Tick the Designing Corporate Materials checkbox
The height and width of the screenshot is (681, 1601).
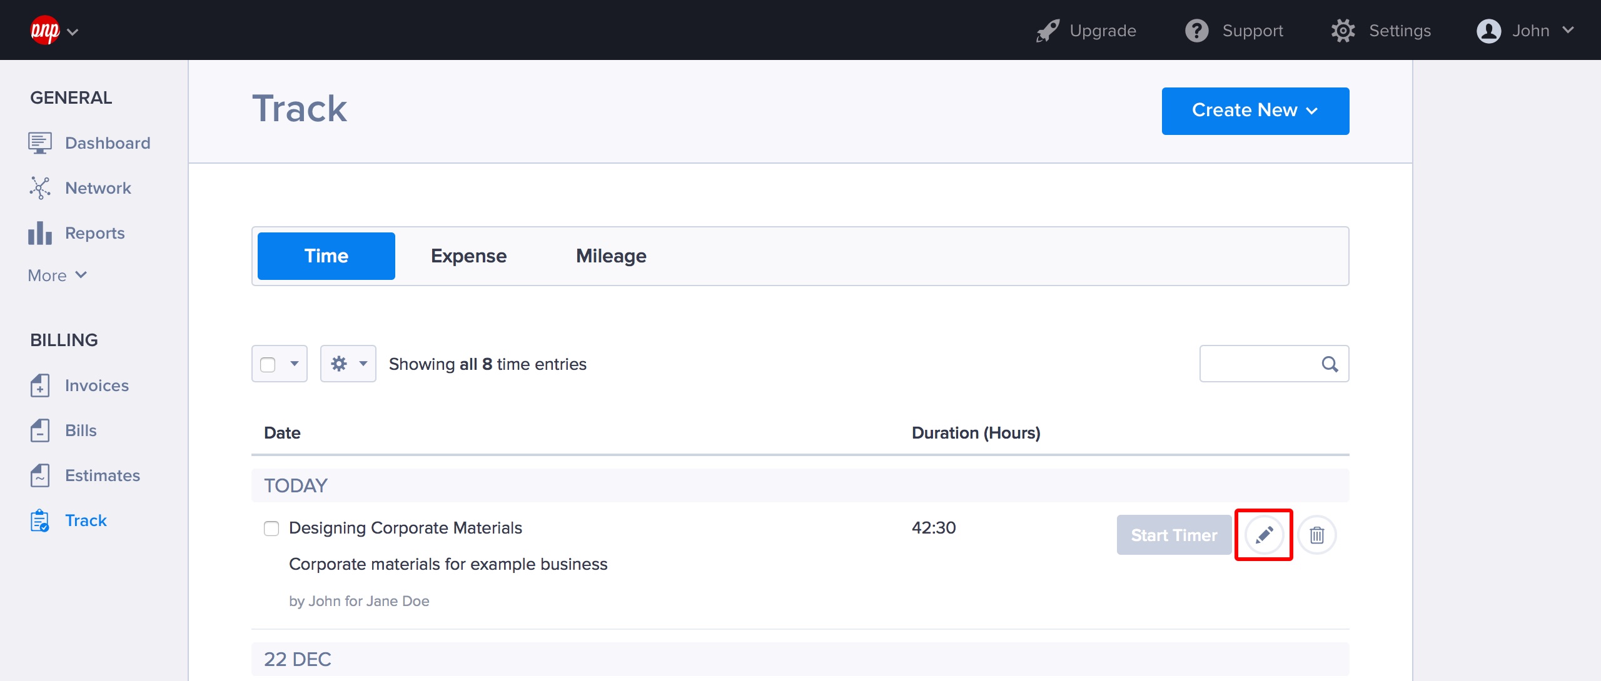[271, 529]
